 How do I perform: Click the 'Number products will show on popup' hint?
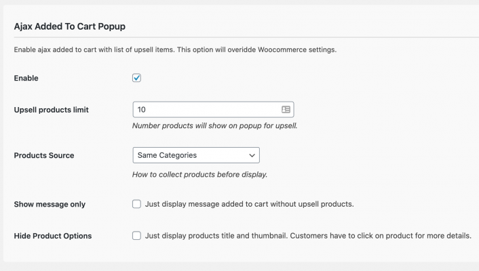214,126
